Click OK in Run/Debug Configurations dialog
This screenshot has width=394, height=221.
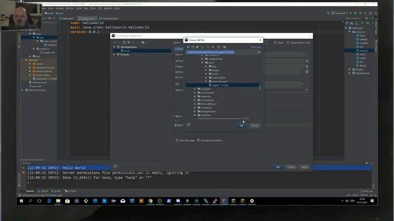[x=278, y=167]
